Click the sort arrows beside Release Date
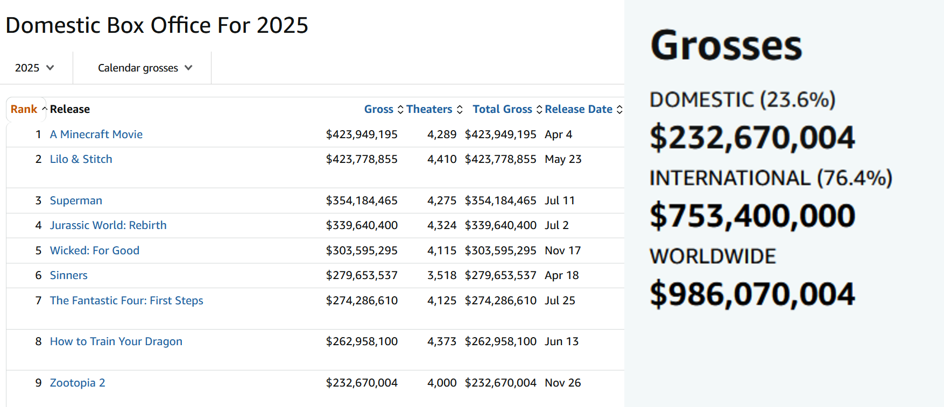The height and width of the screenshot is (407, 944). [x=619, y=110]
